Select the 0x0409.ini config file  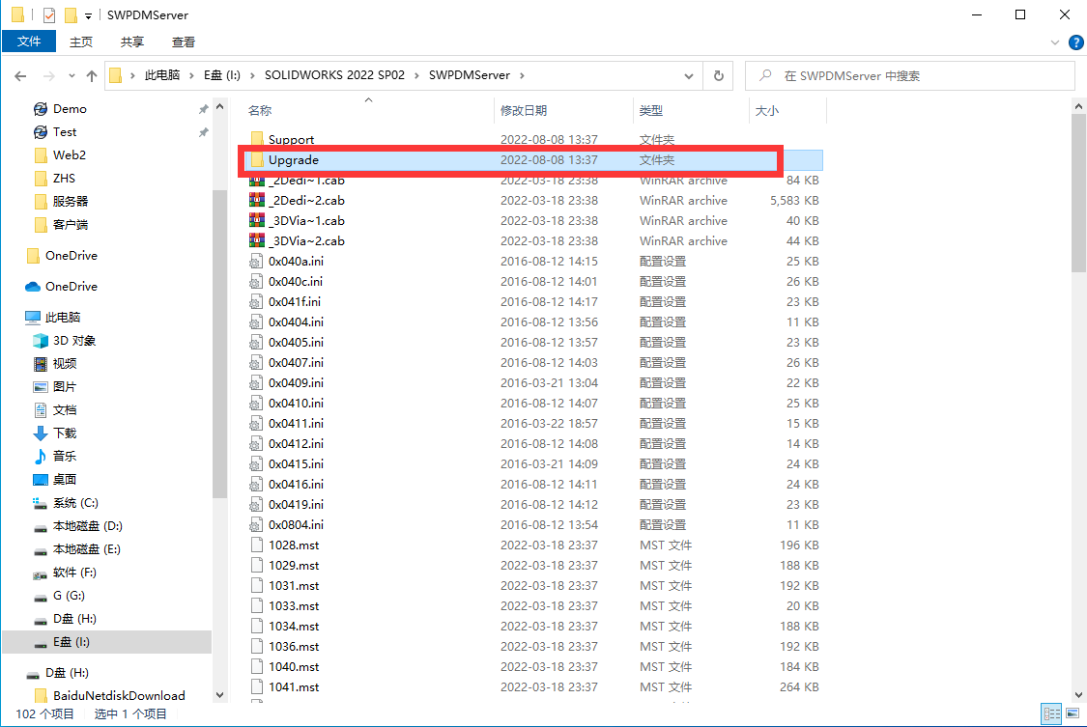pyautogui.click(x=296, y=383)
